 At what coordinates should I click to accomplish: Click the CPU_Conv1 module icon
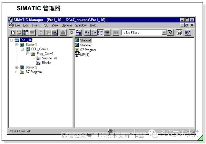(x=28, y=49)
